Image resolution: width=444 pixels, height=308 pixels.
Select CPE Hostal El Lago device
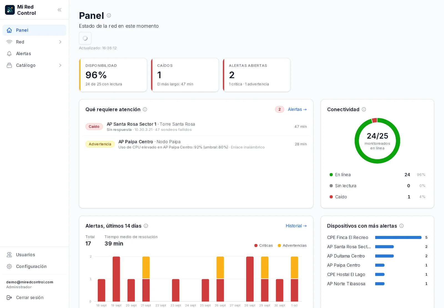[346, 274]
